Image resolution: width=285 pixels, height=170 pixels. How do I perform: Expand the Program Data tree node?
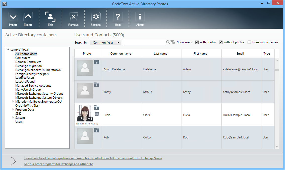point(13,109)
